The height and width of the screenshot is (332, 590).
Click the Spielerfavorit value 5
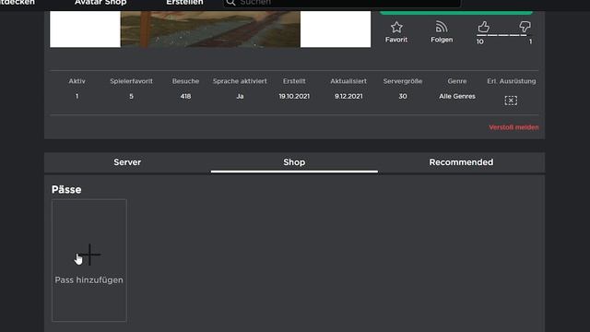click(x=131, y=96)
